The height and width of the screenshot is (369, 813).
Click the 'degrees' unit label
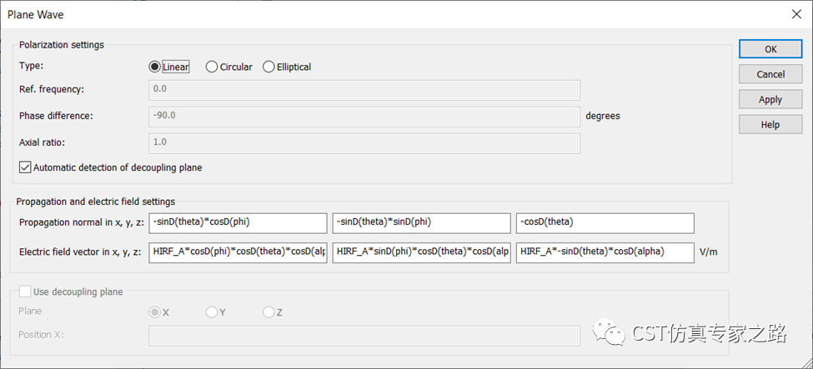(603, 116)
